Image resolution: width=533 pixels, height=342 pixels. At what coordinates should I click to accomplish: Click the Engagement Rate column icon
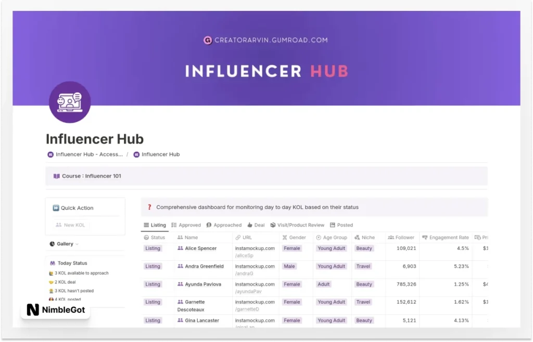[x=424, y=237]
